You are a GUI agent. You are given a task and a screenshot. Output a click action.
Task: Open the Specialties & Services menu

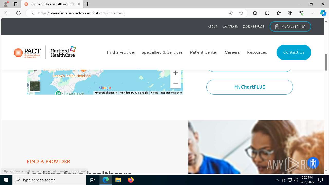pos(162,52)
